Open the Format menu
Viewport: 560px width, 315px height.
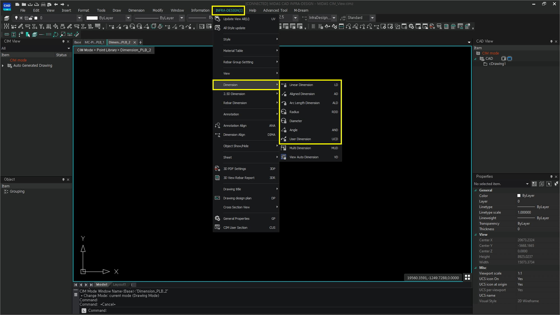click(83, 10)
